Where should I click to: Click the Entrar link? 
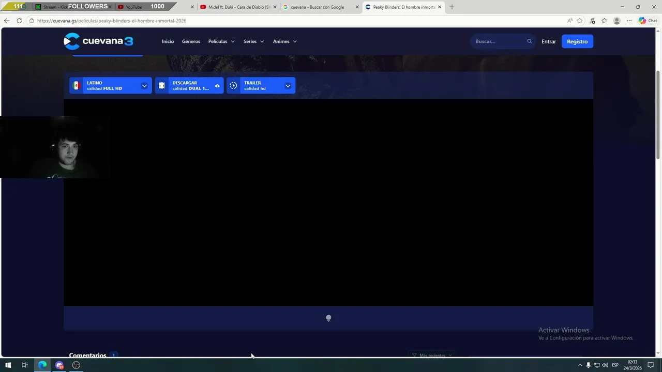click(x=549, y=41)
